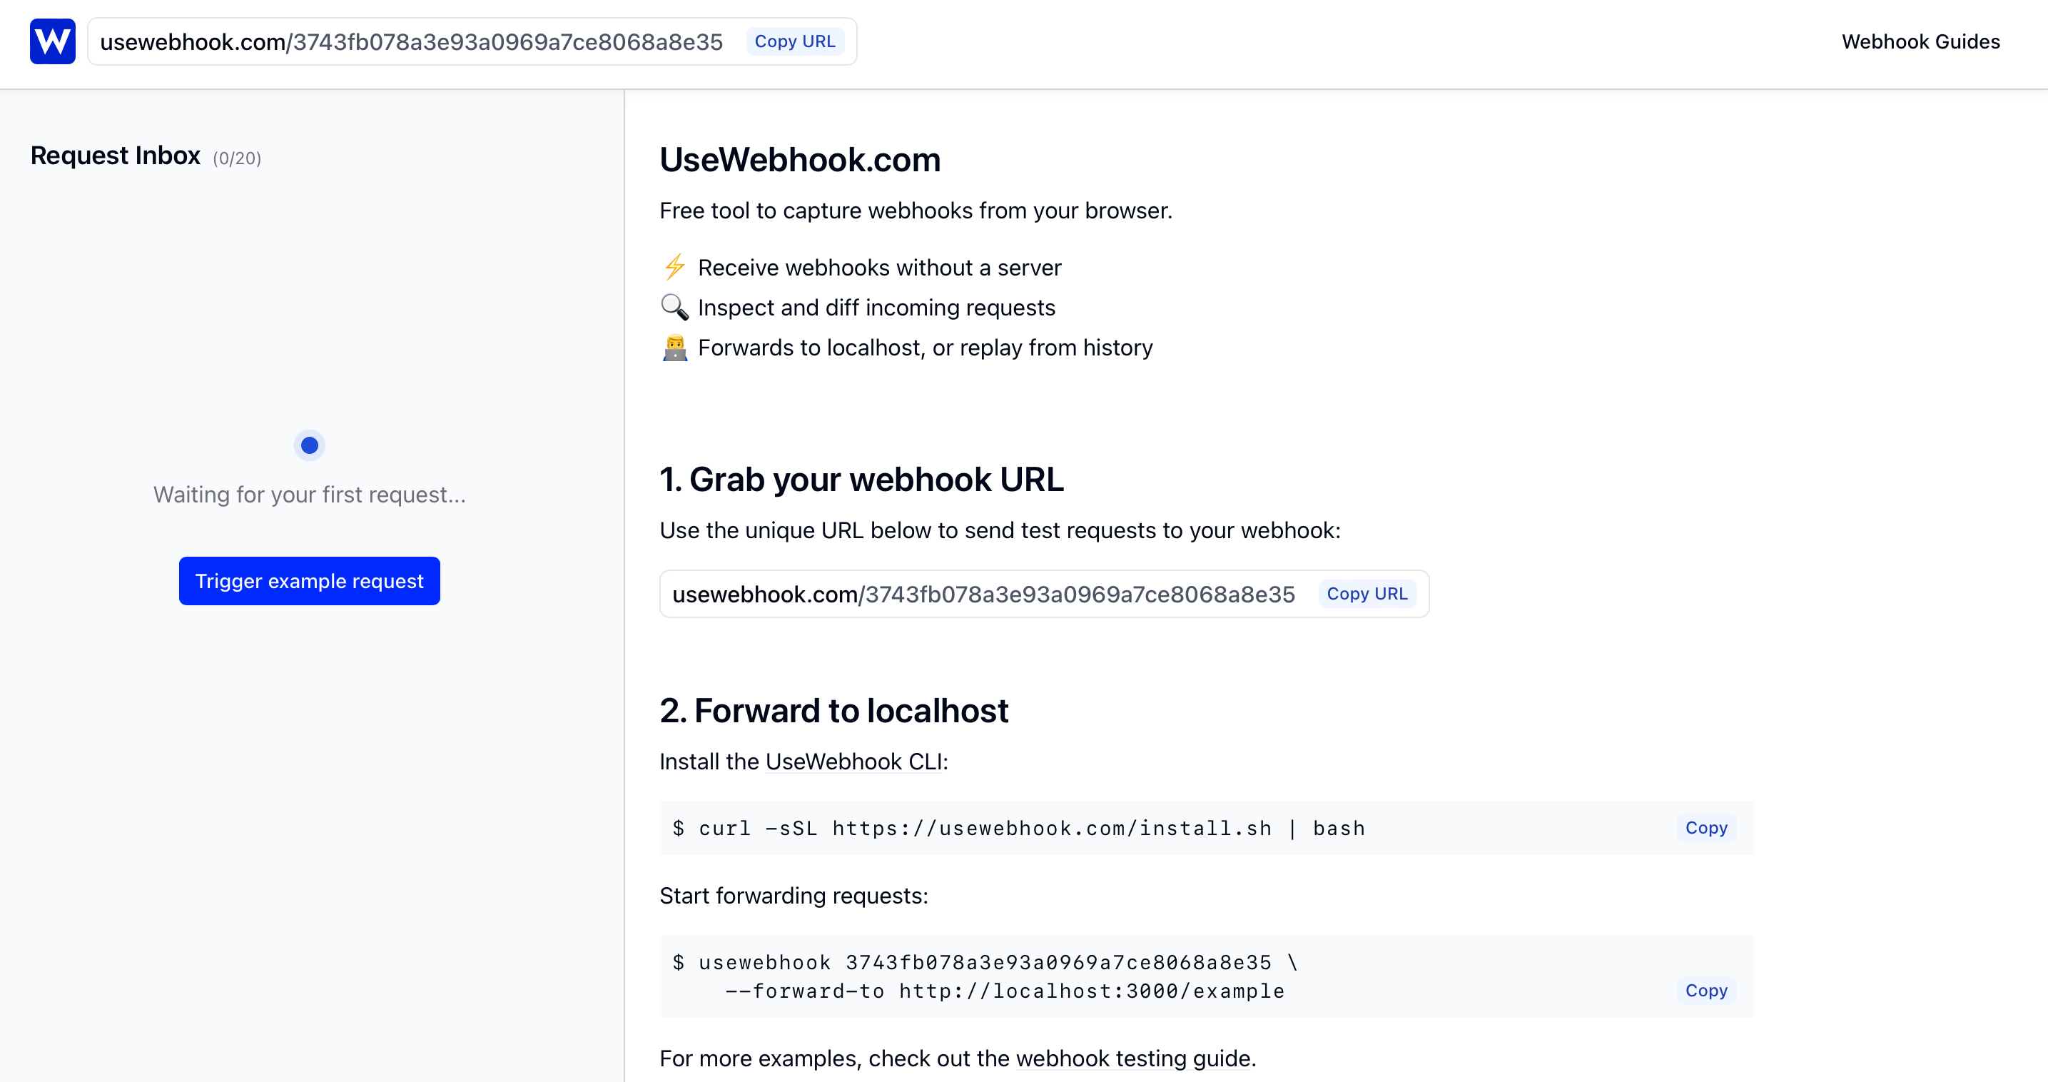This screenshot has height=1082, width=2048.
Task: Open the webhook testing guide link
Action: point(1133,1059)
